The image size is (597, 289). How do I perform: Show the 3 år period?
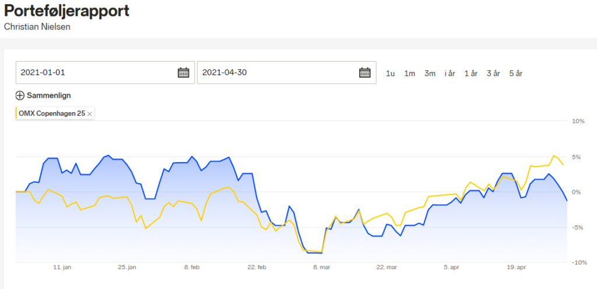click(493, 74)
